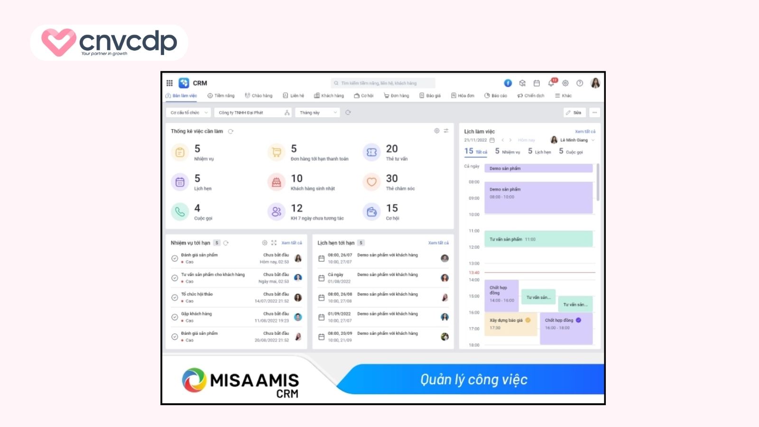Image resolution: width=759 pixels, height=427 pixels.
Task: Click the Nhiệm vụ task icon
Action: point(180,152)
